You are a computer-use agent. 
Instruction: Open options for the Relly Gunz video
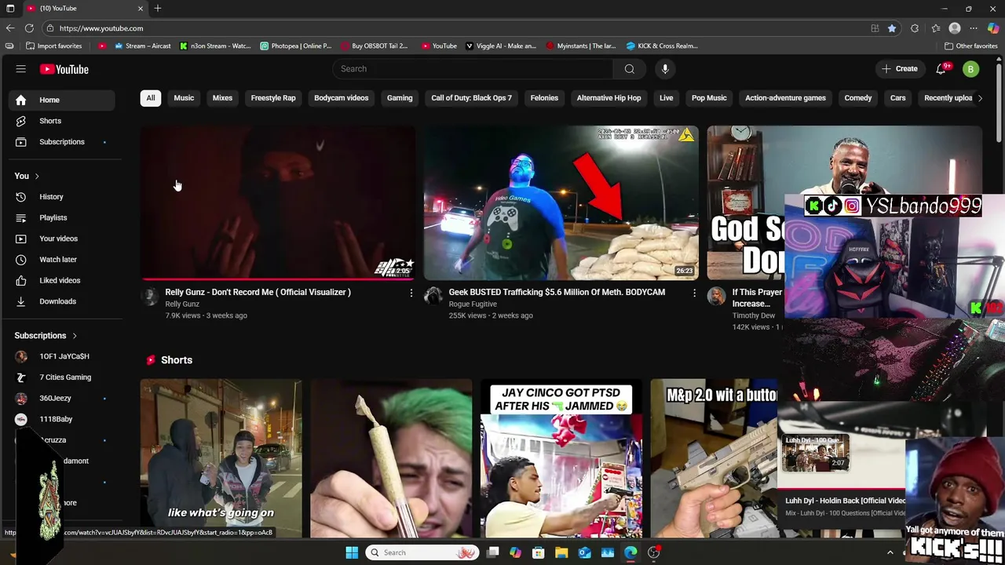411,293
